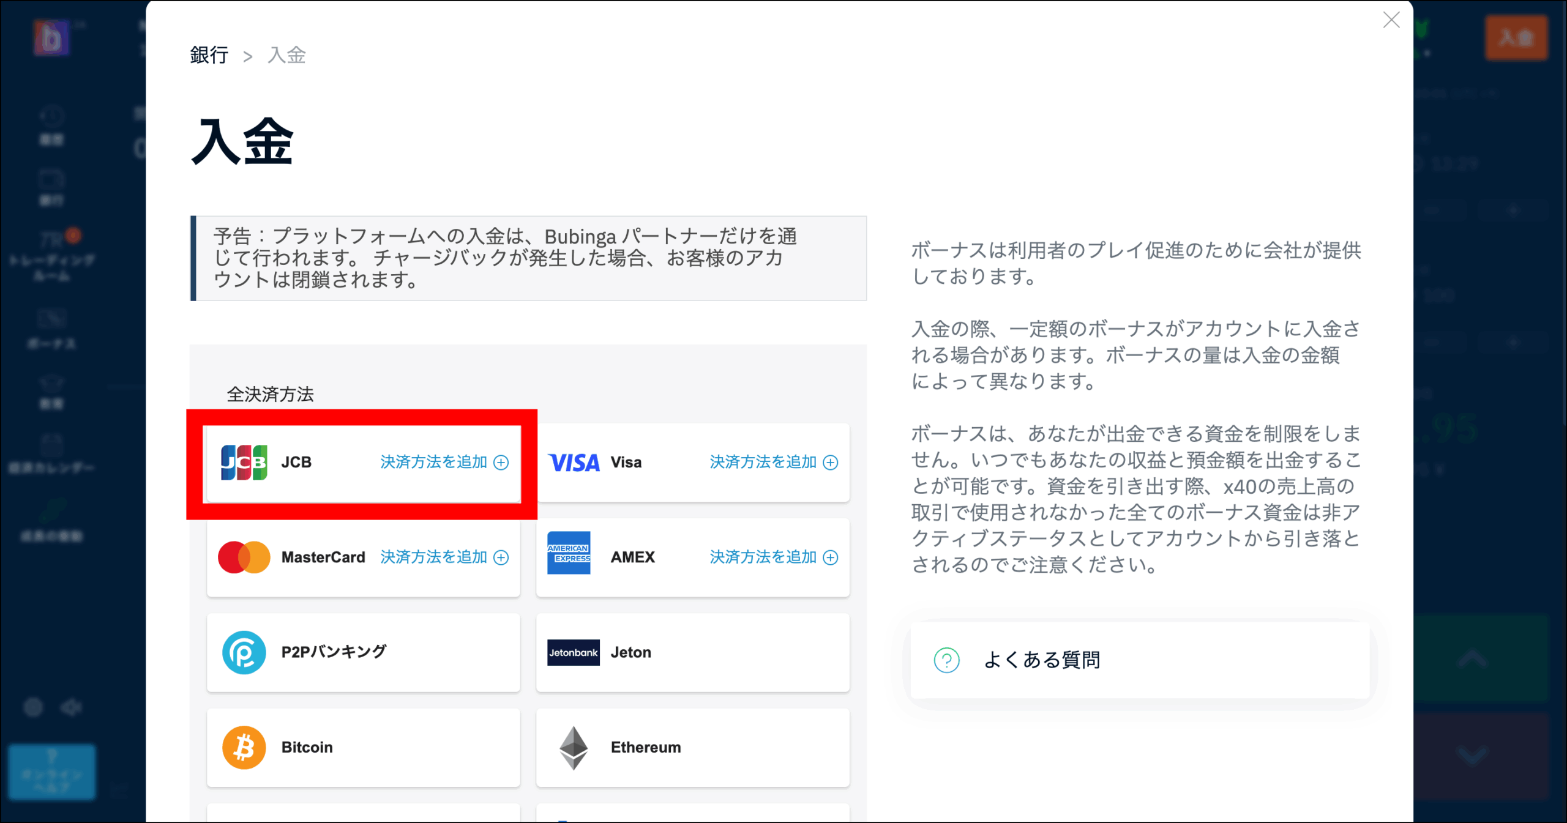Open the よくある質問 FAQ panel
Image resolution: width=1567 pixels, height=823 pixels.
1140,660
